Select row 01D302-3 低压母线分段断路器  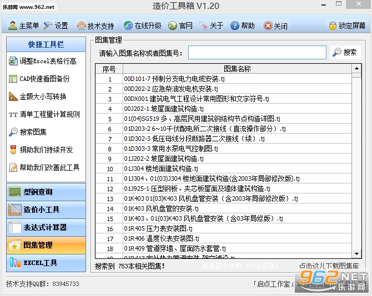click(x=224, y=139)
